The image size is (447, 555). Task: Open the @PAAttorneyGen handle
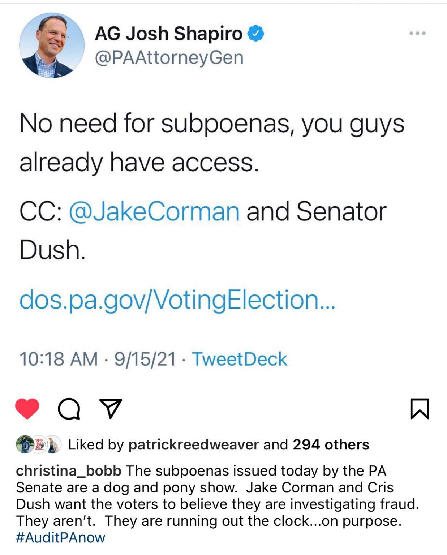click(x=169, y=58)
